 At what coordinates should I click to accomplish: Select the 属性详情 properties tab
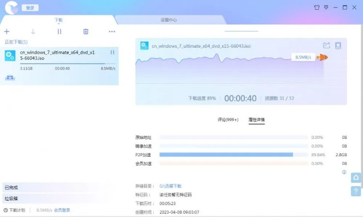(256, 119)
